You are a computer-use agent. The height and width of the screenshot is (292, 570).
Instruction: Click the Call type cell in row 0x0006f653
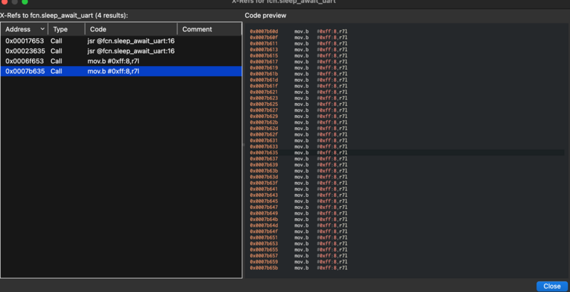56,61
